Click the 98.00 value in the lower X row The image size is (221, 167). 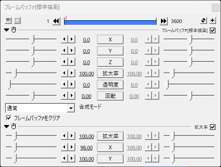[x=87, y=148]
